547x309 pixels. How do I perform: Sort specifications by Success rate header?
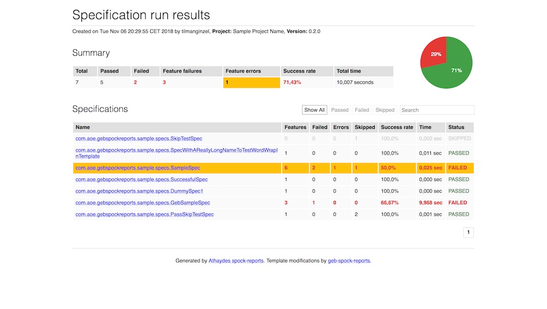[397, 127]
